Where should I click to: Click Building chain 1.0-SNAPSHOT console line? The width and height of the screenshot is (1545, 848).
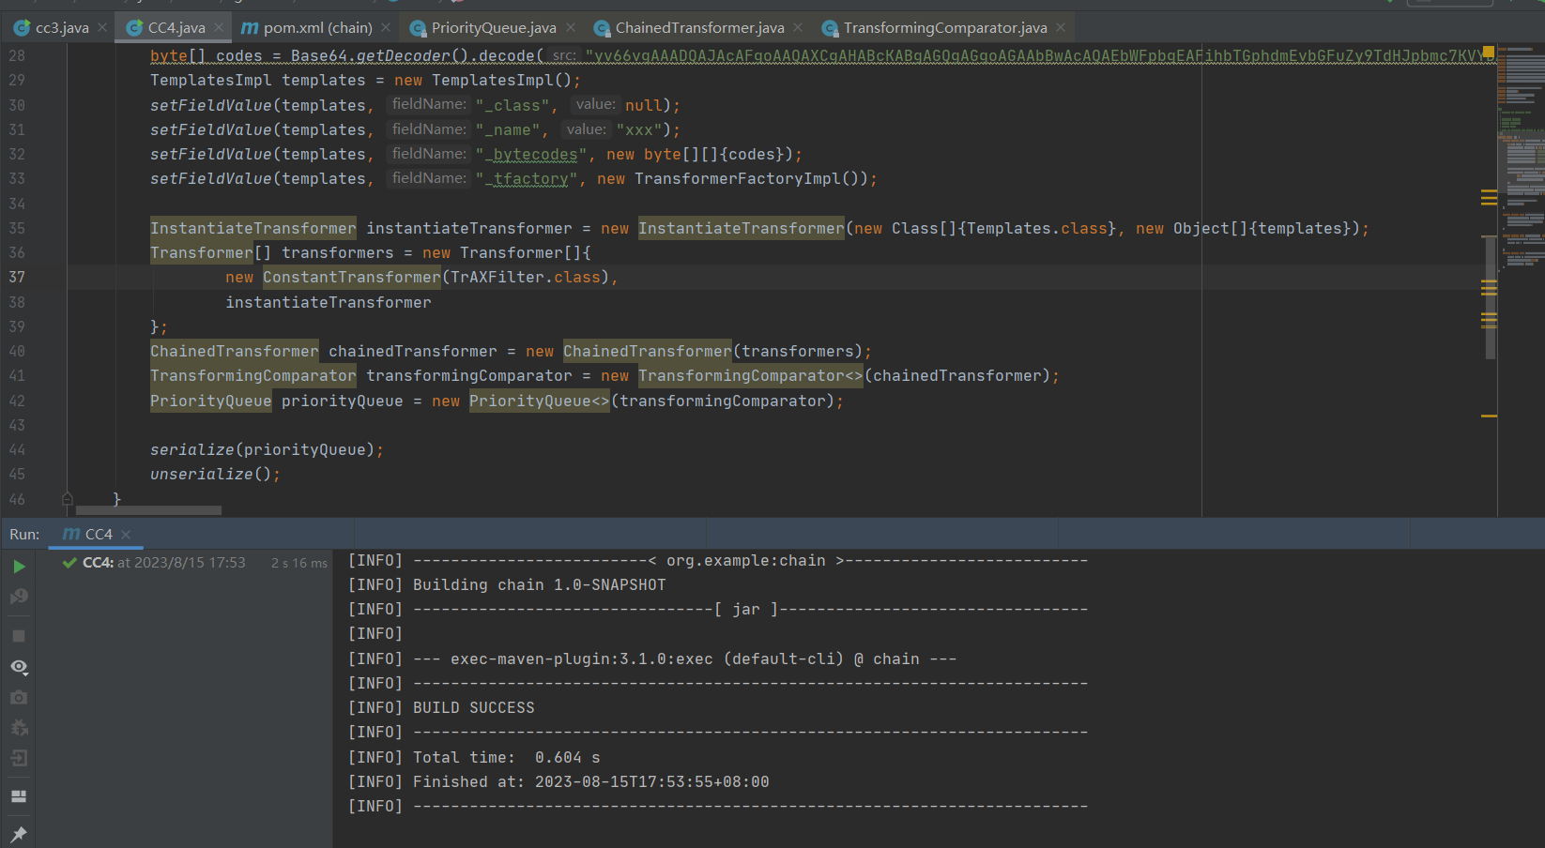coord(507,584)
